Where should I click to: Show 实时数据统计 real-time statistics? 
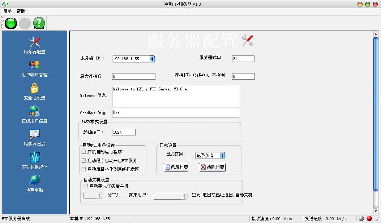coord(34,161)
